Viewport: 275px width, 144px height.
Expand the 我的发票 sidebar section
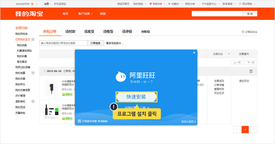pos(33,73)
